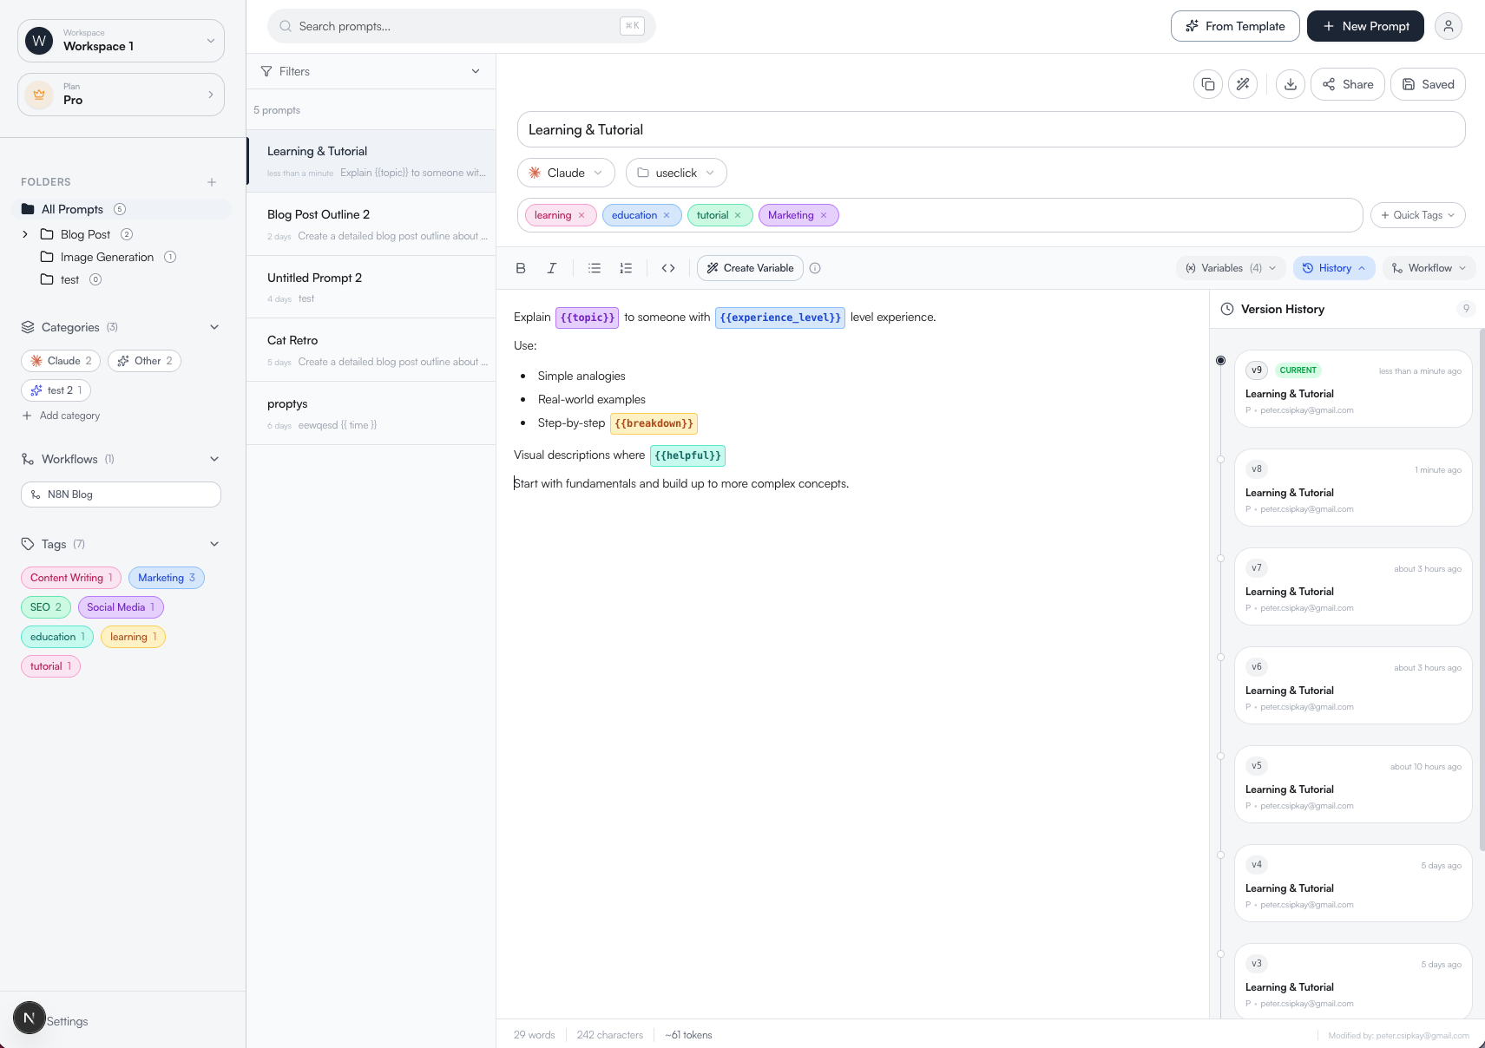
Task: Deselect the tutorial tag chip
Action: pyautogui.click(x=739, y=214)
